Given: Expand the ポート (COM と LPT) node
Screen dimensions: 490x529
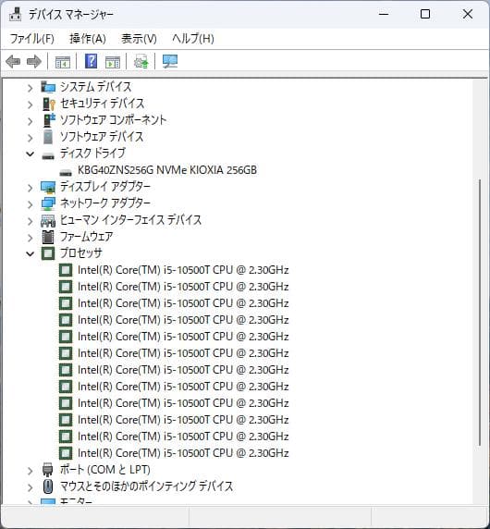Looking at the screenshot, I should [30, 471].
